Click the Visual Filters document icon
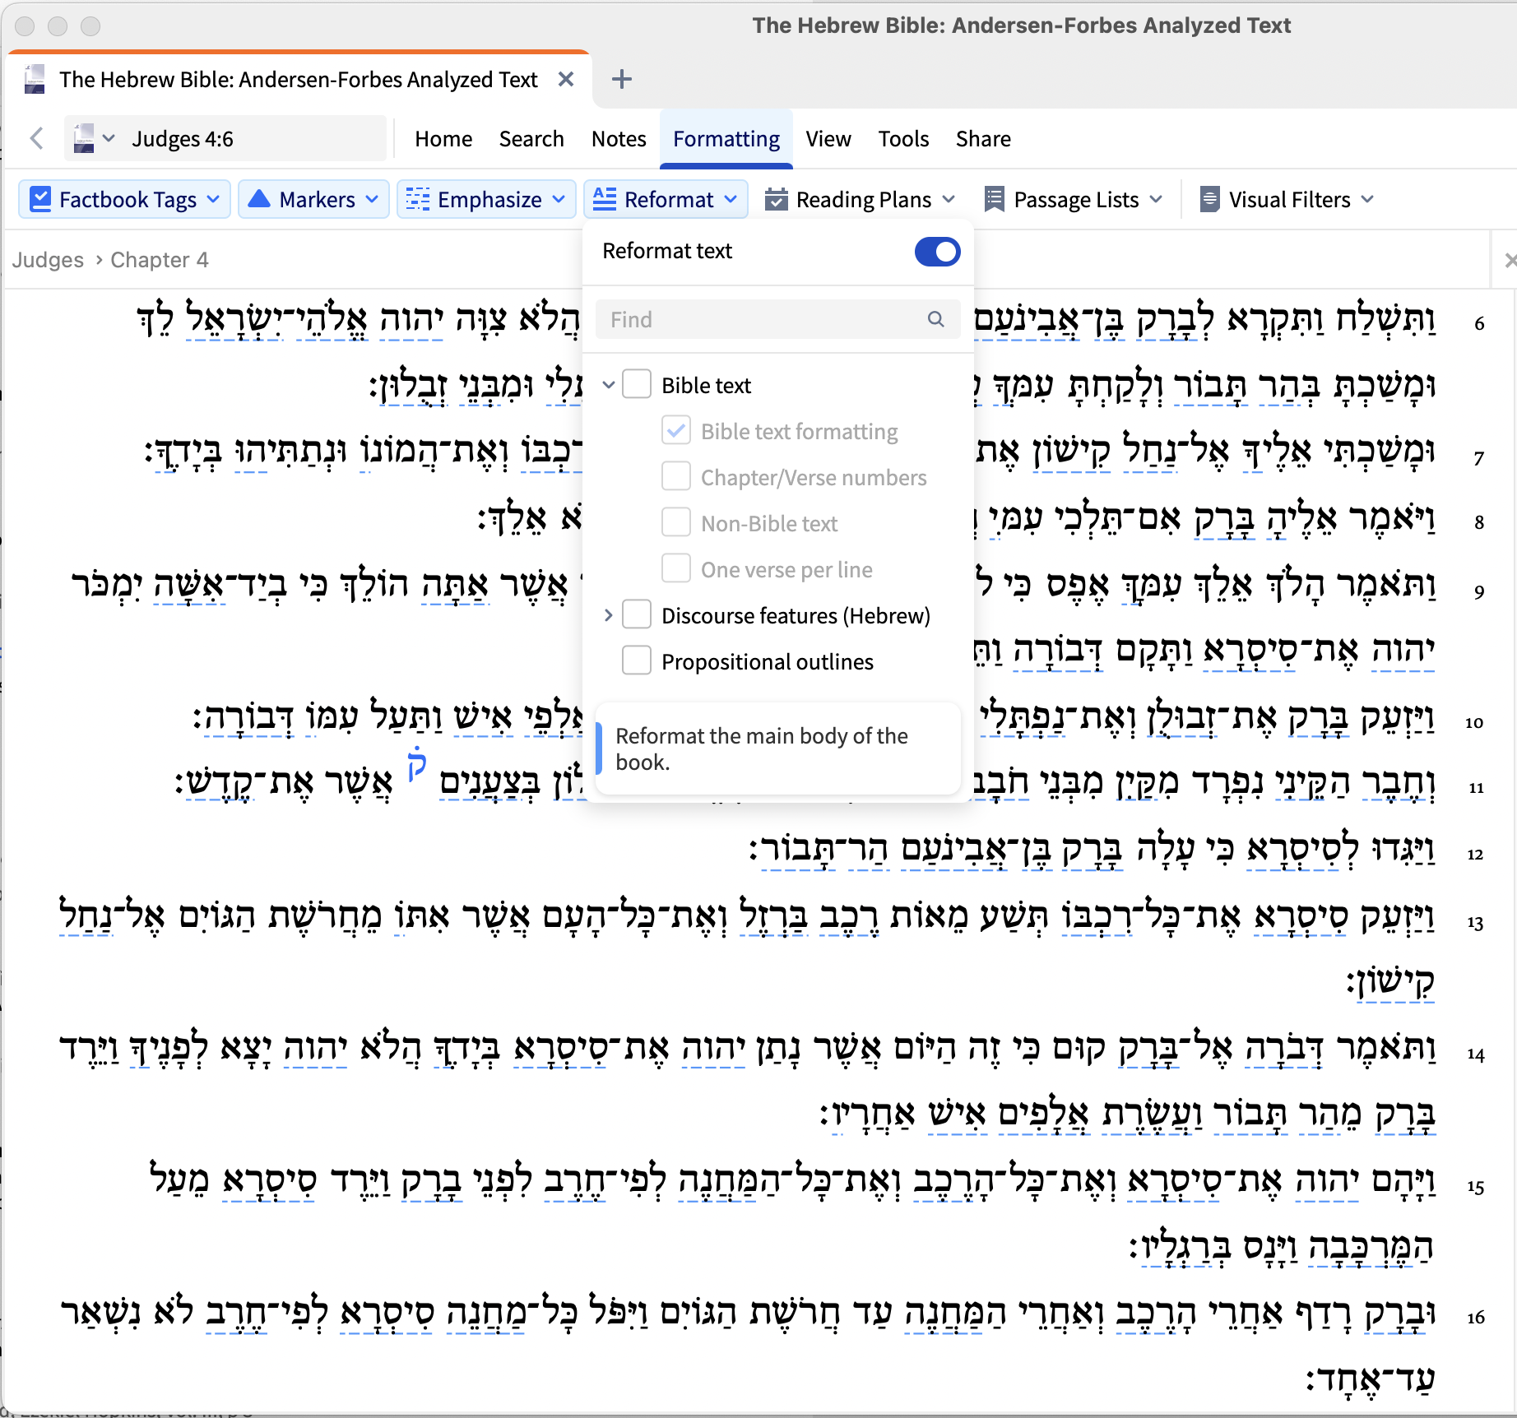Image resolution: width=1517 pixels, height=1418 pixels. [x=1209, y=200]
